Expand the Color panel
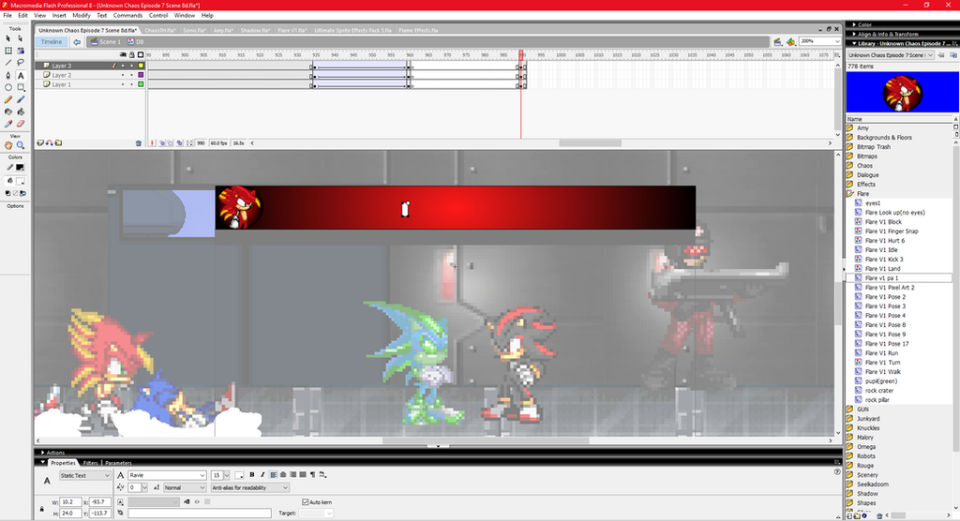 click(x=855, y=25)
